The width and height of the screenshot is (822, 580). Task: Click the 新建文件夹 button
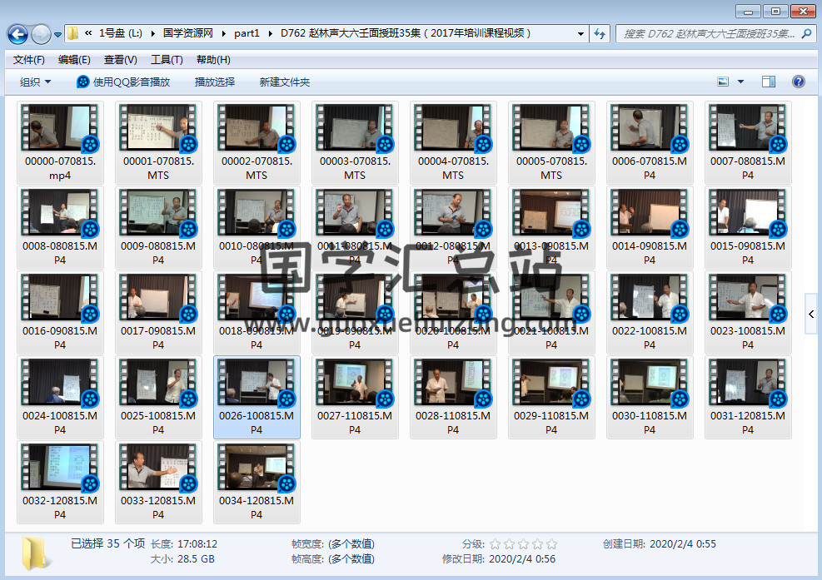284,82
